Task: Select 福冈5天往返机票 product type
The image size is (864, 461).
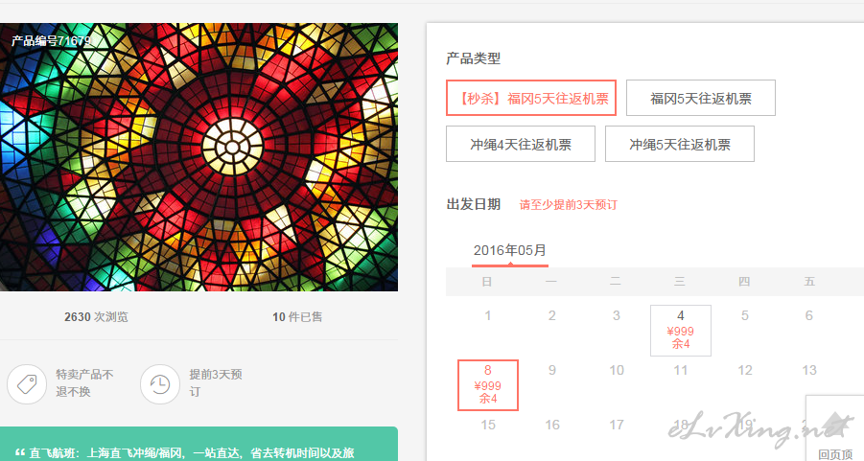Action: 701,98
